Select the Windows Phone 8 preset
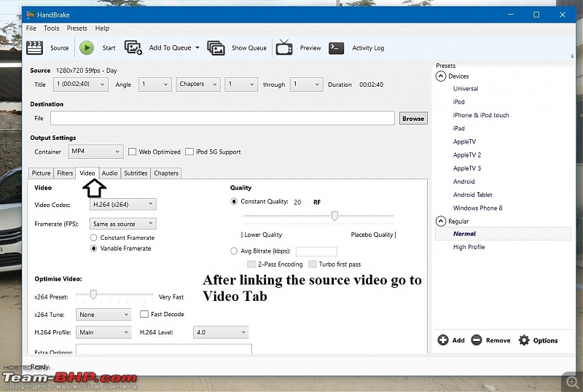The height and width of the screenshot is (392, 583). [x=478, y=208]
